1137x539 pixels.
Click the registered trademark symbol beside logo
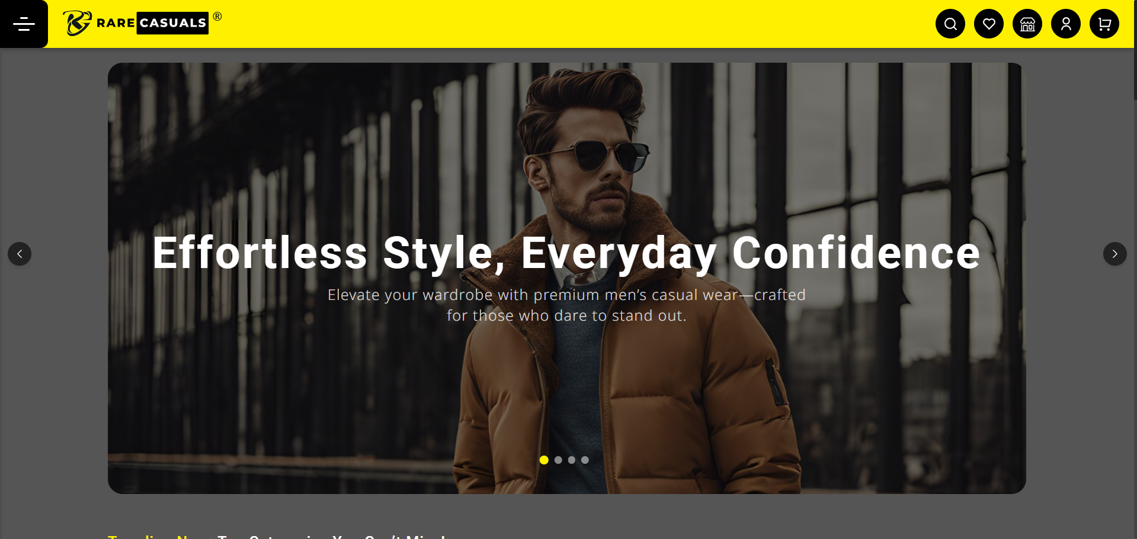coord(217,17)
